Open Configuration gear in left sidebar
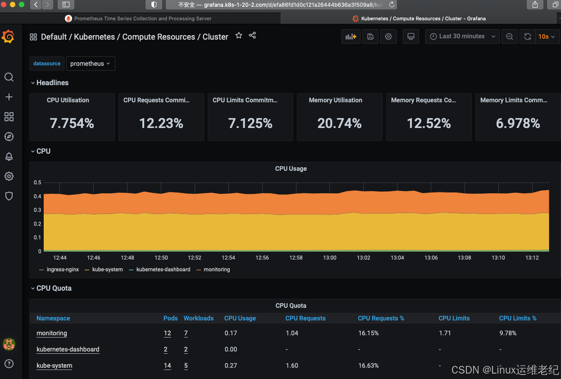The height and width of the screenshot is (379, 561). (9, 176)
